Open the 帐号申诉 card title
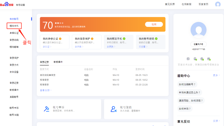Image resolution: width=224 pixels, height=126 pixels. (59, 107)
